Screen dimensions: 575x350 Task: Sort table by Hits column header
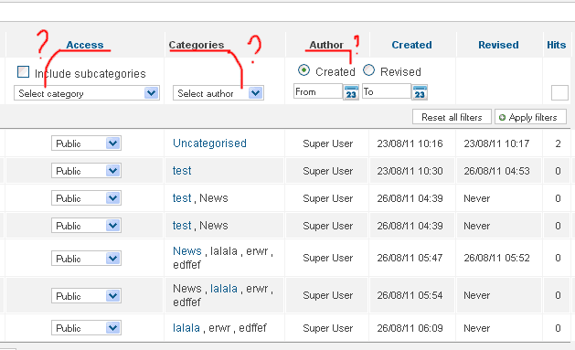coord(557,45)
